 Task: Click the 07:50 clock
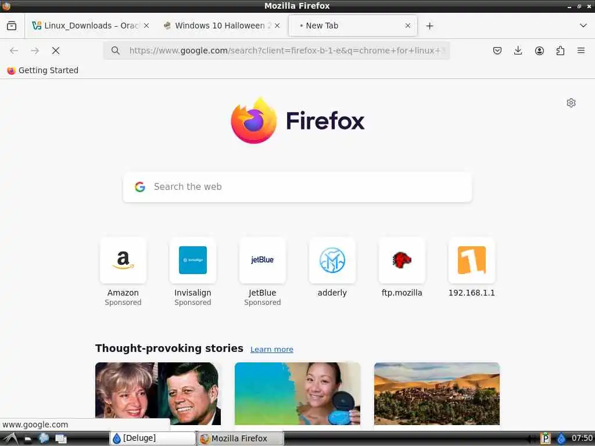tap(582, 438)
